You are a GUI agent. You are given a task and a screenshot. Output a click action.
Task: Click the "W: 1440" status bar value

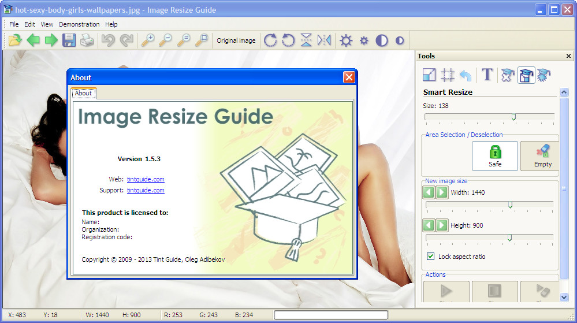point(97,315)
